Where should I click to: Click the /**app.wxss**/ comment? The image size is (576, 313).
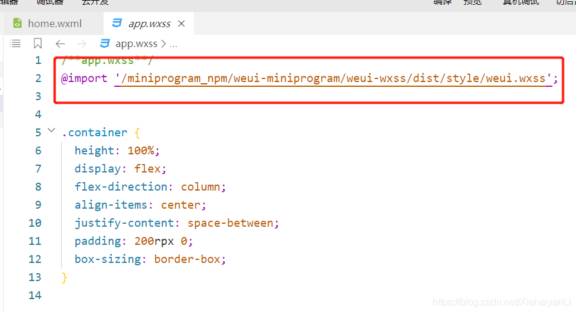pyautogui.click(x=107, y=60)
